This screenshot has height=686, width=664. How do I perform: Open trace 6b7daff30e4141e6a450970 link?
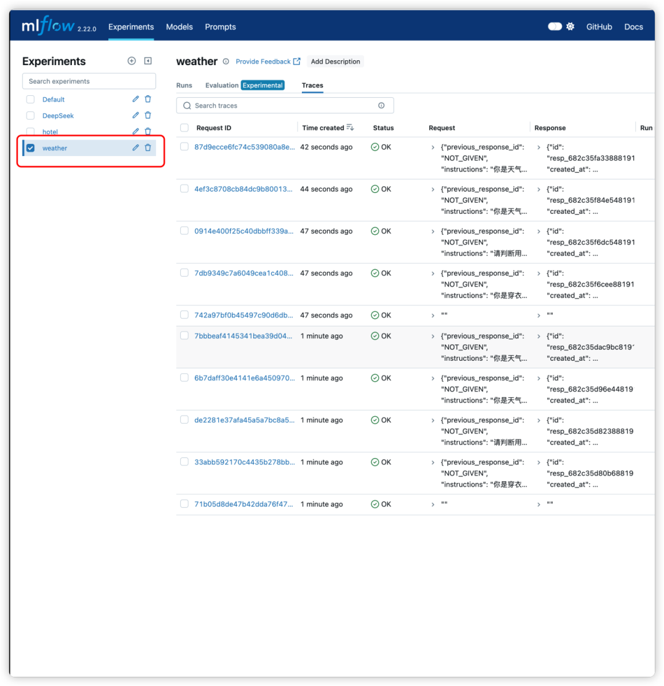point(245,378)
